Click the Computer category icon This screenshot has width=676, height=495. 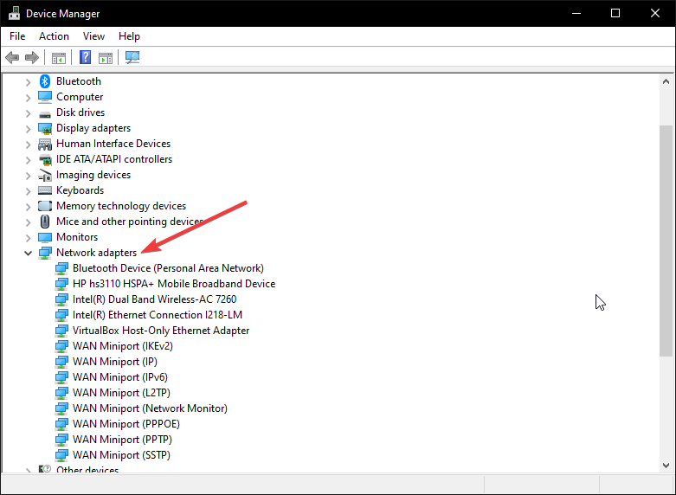[45, 97]
